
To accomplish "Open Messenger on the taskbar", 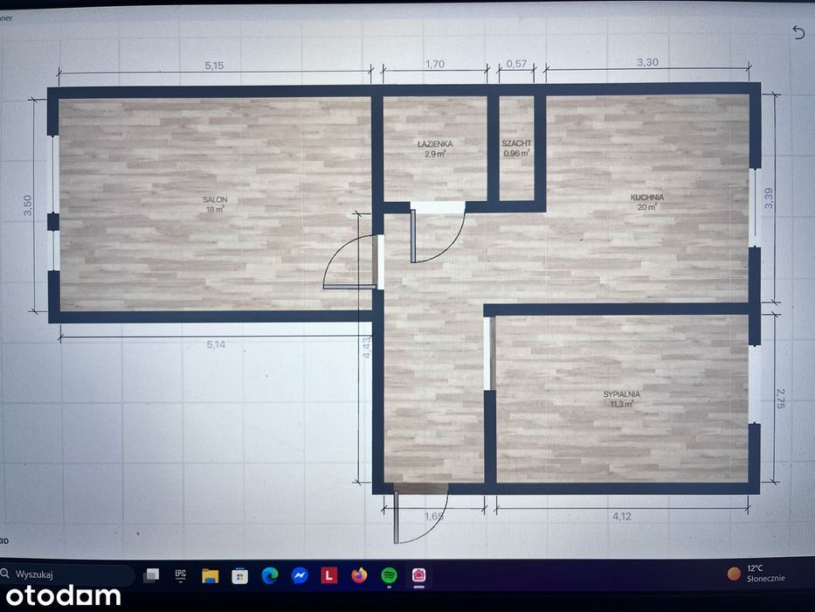I will [x=300, y=575].
